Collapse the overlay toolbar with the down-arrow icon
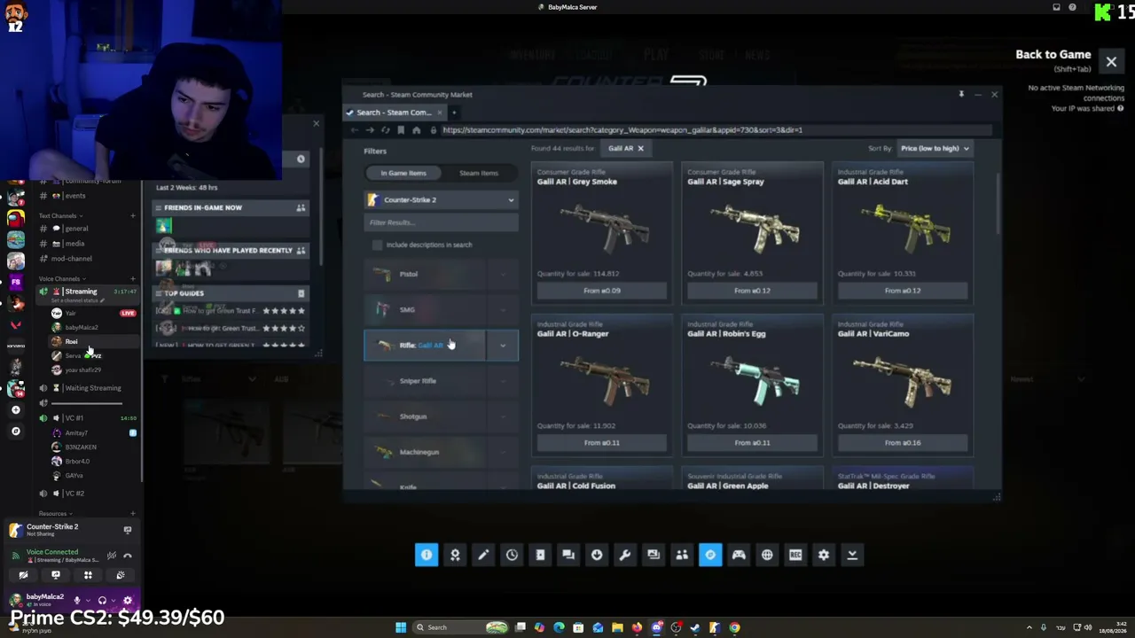The image size is (1135, 638). (x=852, y=555)
